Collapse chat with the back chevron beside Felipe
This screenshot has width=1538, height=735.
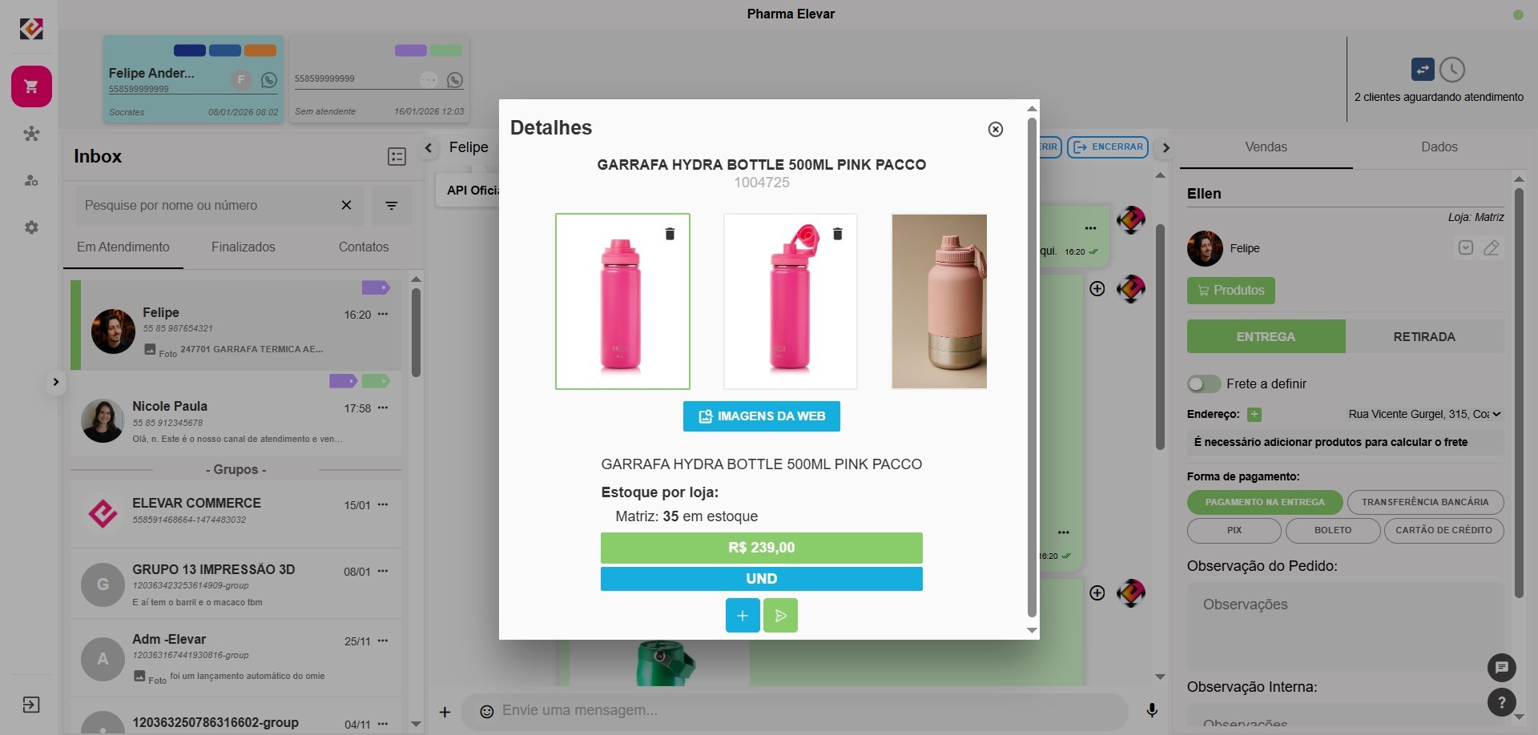[x=429, y=147]
